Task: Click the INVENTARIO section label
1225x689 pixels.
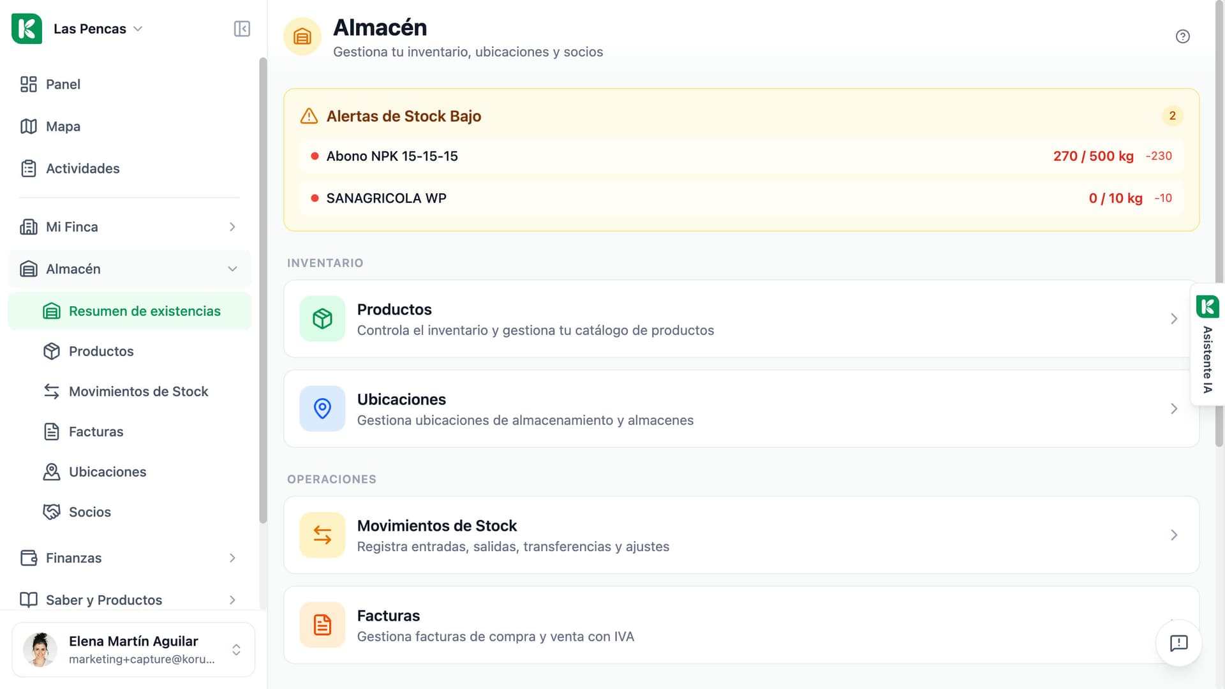Action: pyautogui.click(x=325, y=263)
